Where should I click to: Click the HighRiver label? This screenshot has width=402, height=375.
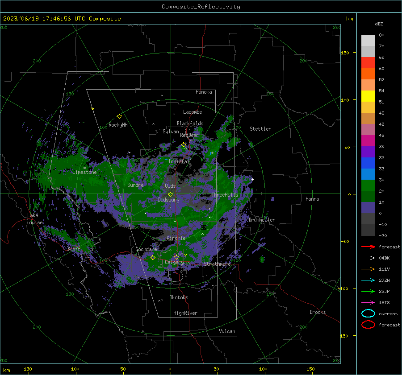coord(185,313)
